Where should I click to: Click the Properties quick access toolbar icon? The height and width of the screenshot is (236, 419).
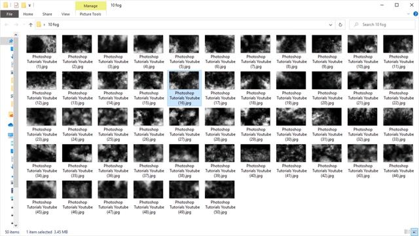coord(16,5)
